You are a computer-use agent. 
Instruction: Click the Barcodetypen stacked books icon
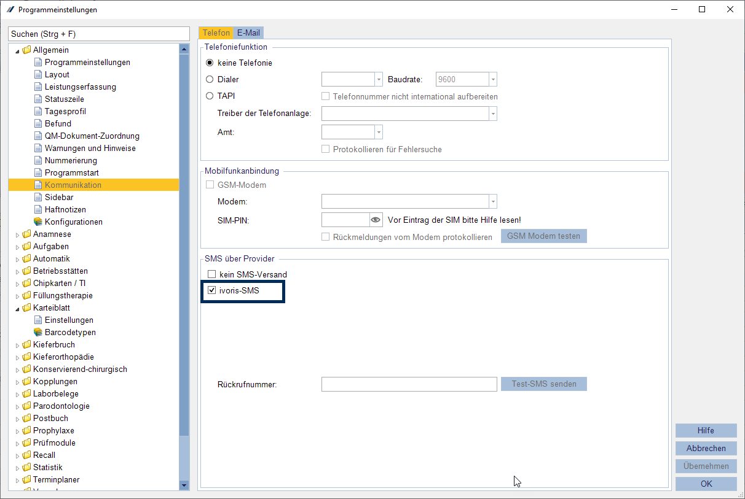38,332
